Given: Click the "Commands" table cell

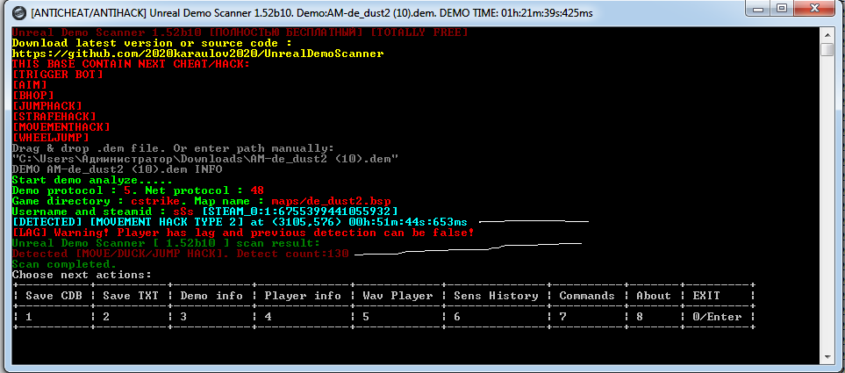Looking at the screenshot, I should pyautogui.click(x=587, y=296).
